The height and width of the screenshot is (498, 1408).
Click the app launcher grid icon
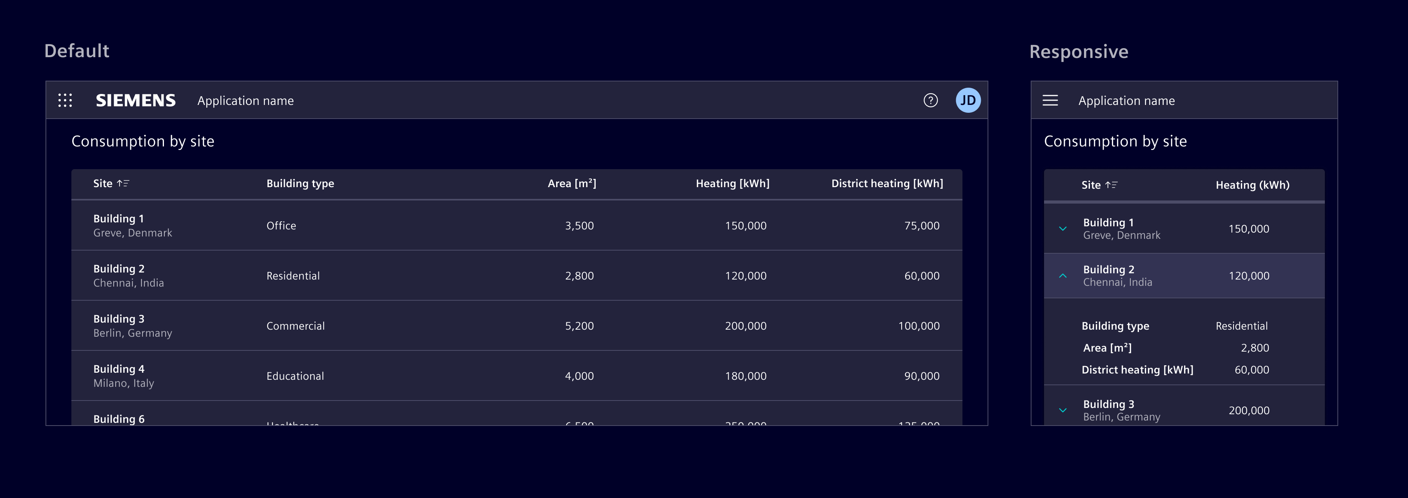65,100
